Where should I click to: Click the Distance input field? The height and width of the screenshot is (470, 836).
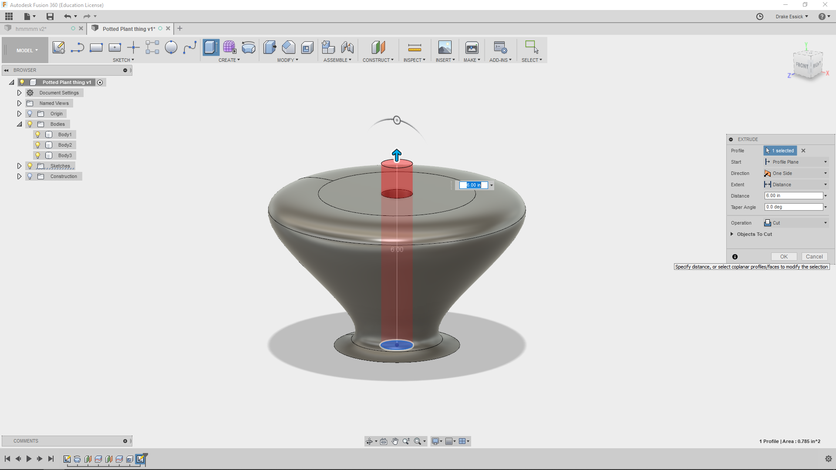click(793, 196)
